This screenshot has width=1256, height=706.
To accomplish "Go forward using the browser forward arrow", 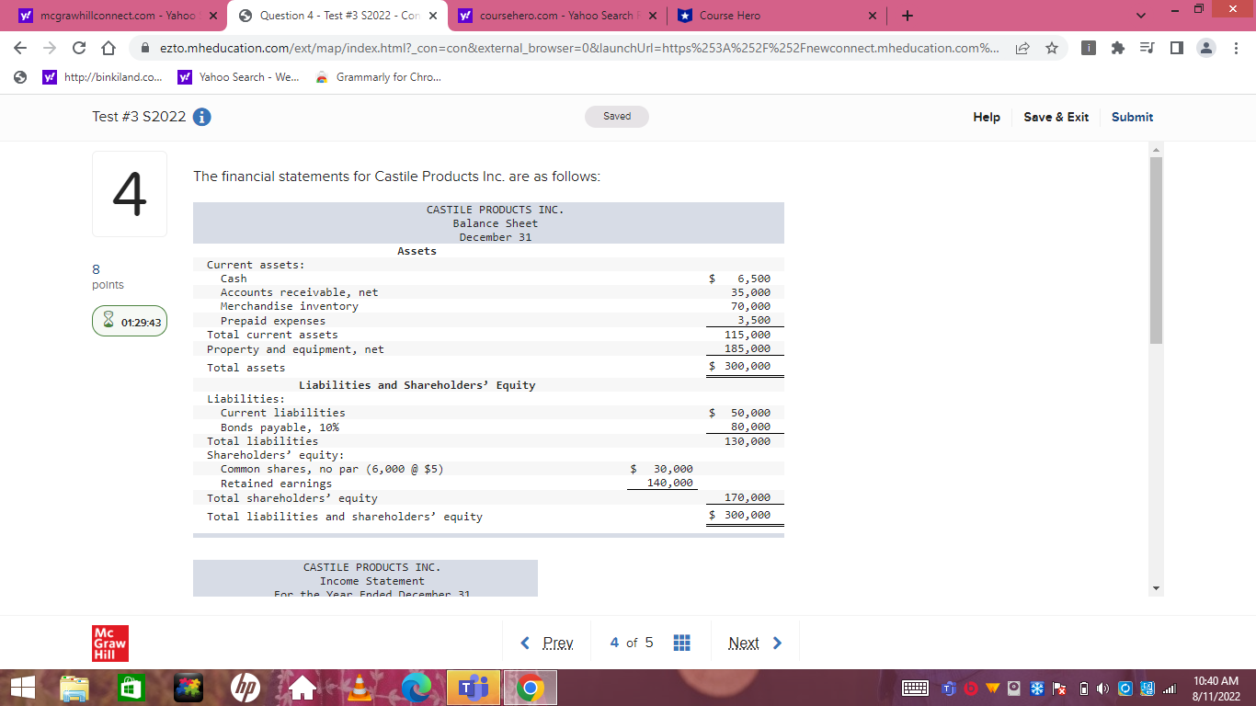I will pyautogui.click(x=49, y=48).
